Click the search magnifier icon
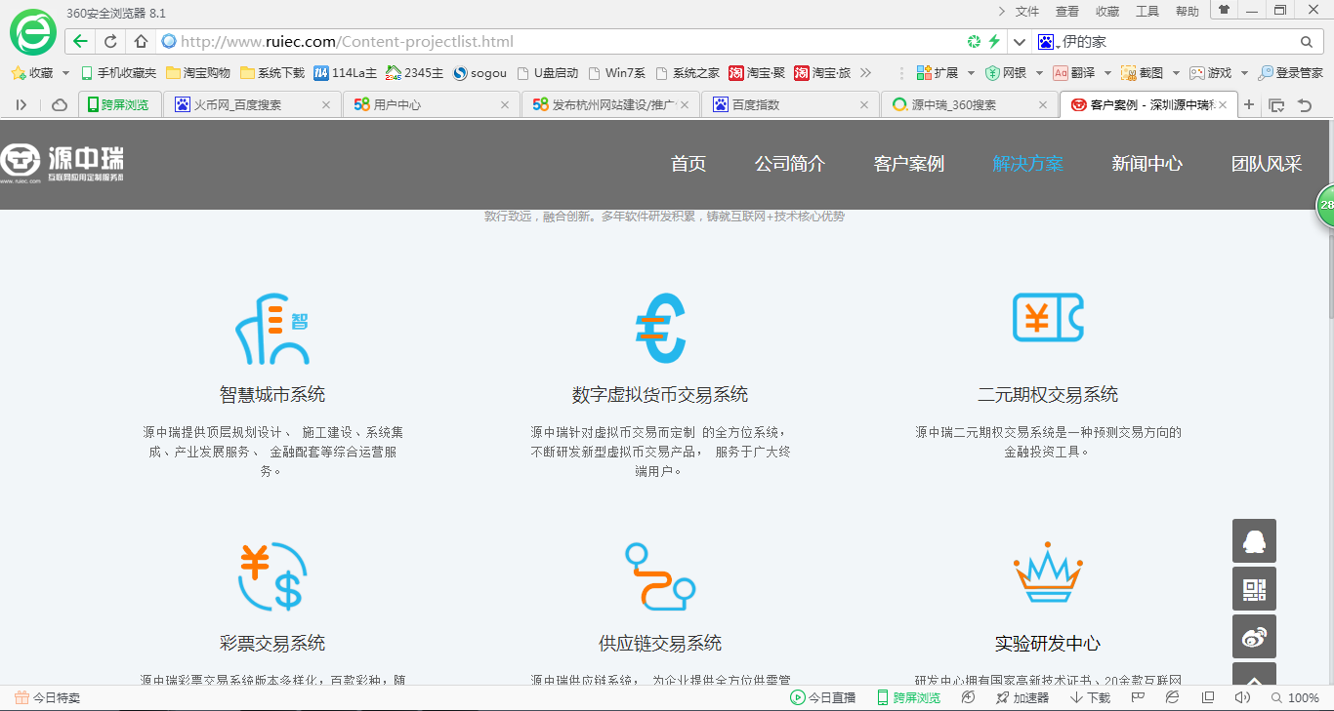This screenshot has width=1334, height=711. click(x=1307, y=42)
